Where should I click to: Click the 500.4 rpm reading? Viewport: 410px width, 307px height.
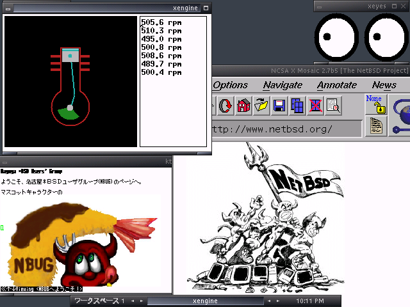(161, 72)
